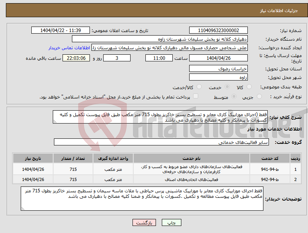Screen dimensions: 308x233
Task: Click the request creator field علی شجاعی حصاری
Action: click(x=170, y=48)
